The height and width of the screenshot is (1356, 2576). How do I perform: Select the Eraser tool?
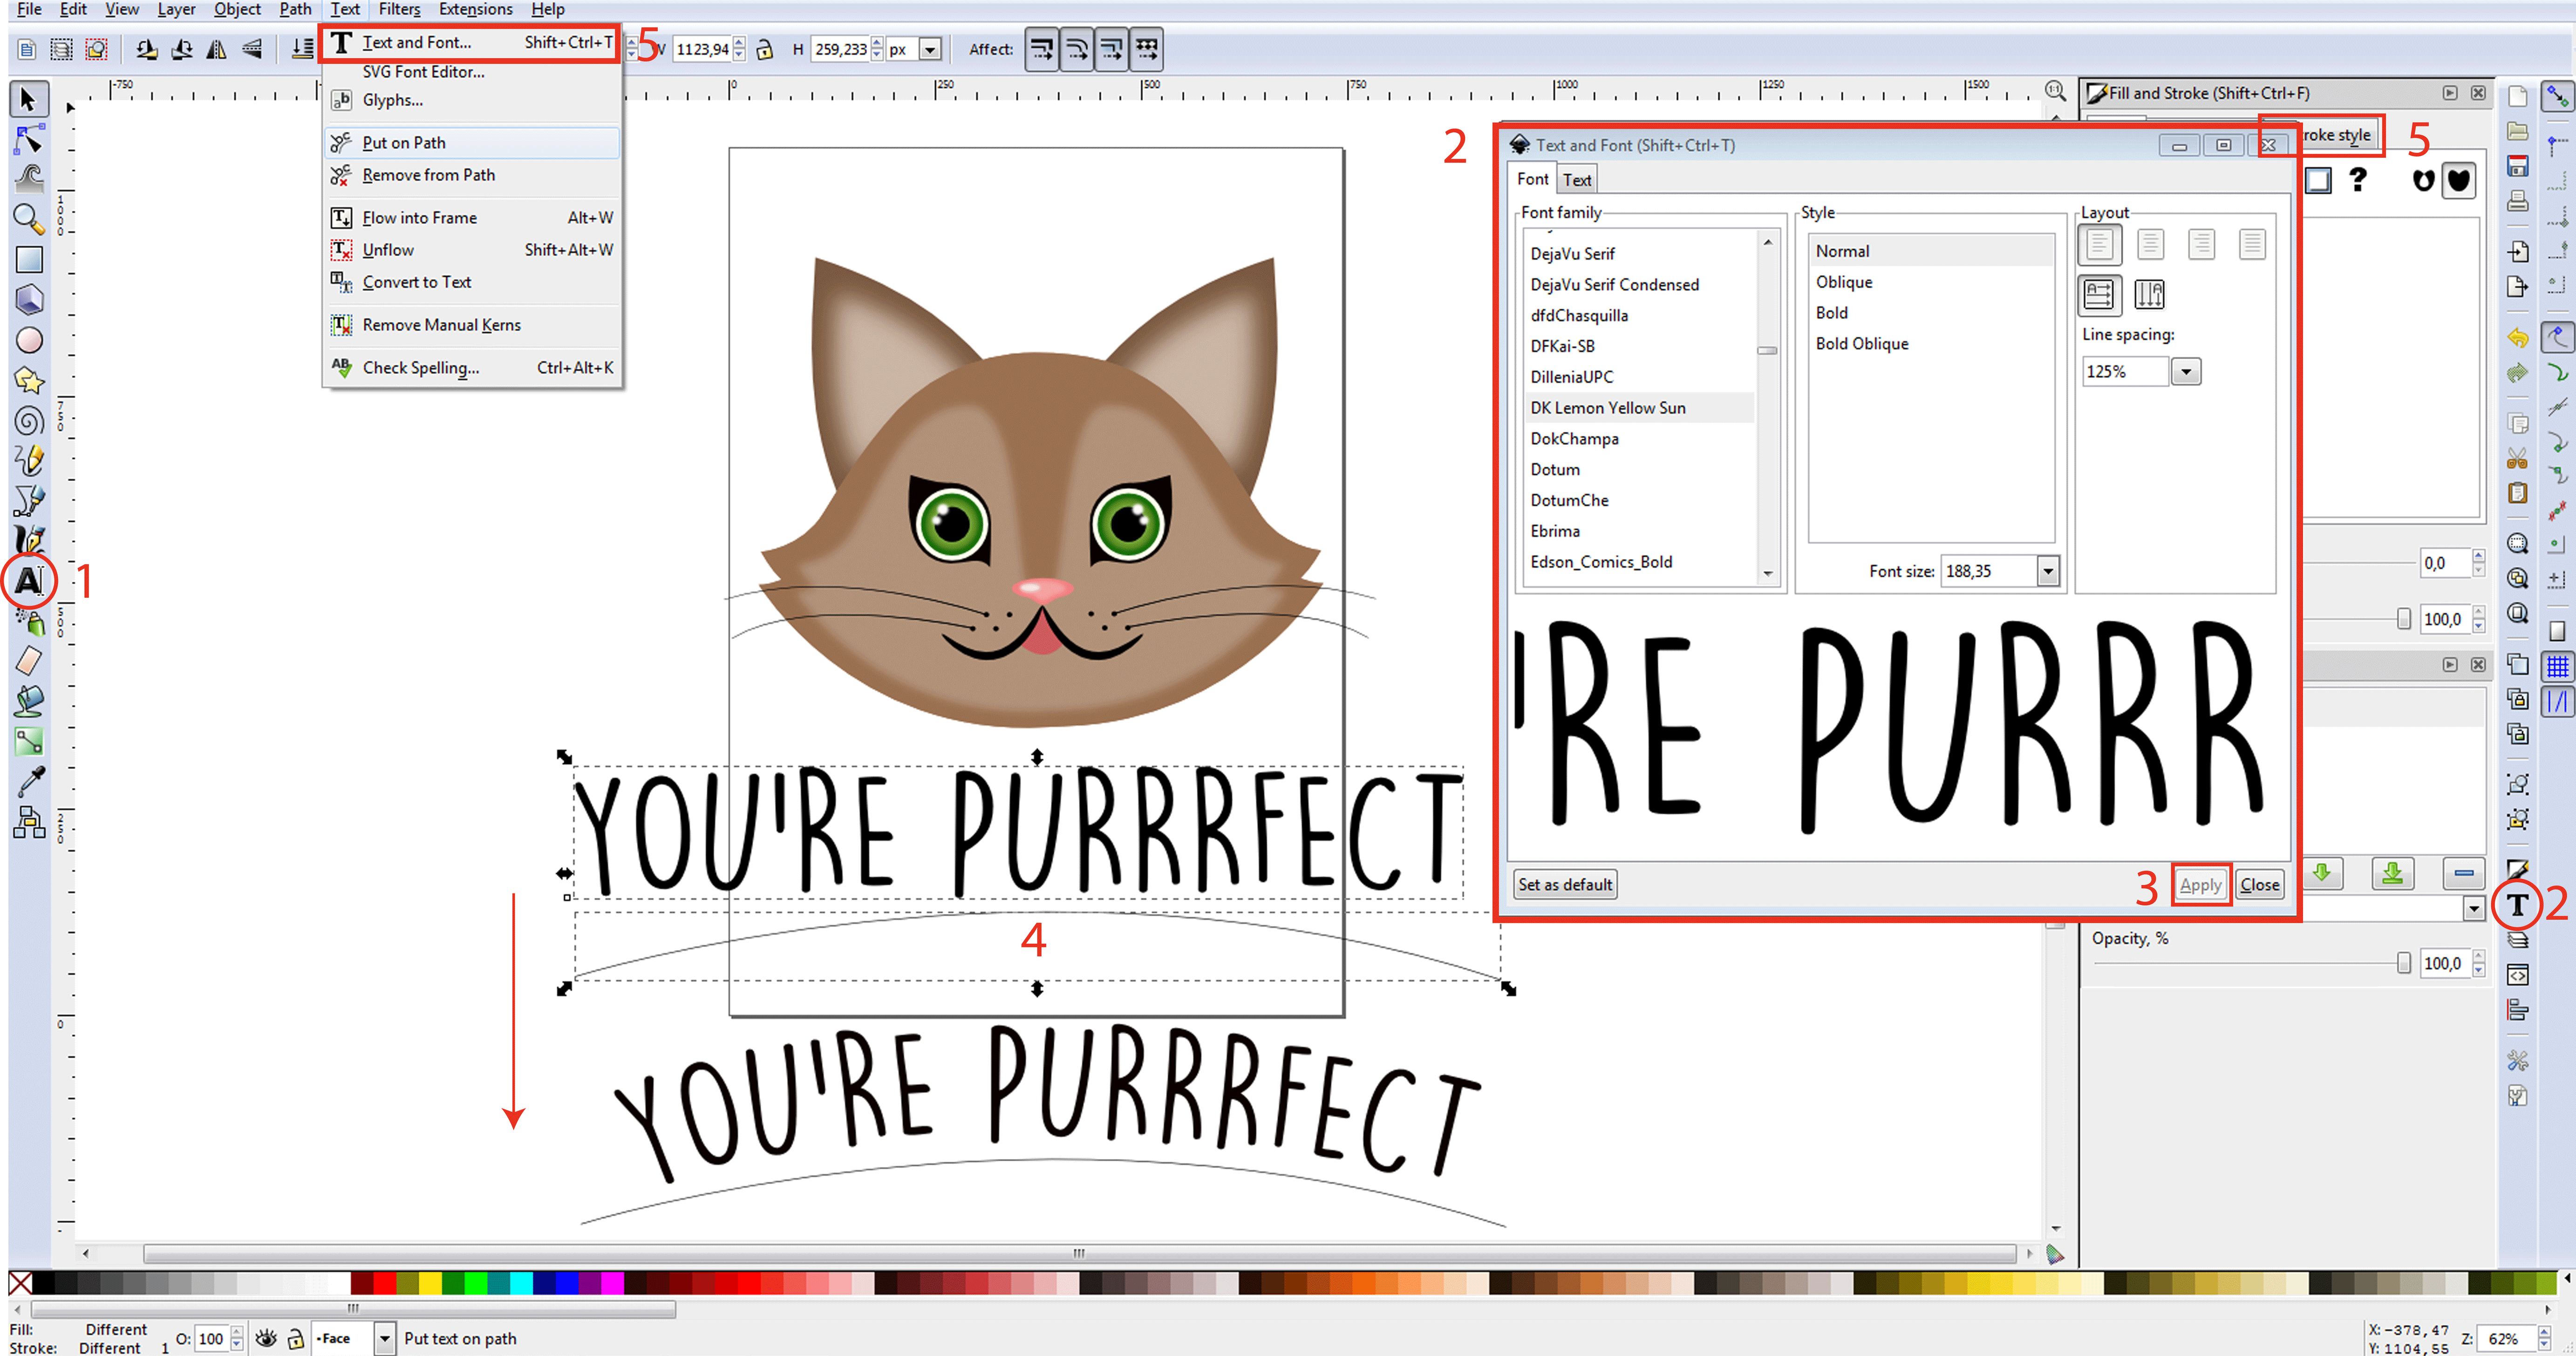[x=29, y=661]
